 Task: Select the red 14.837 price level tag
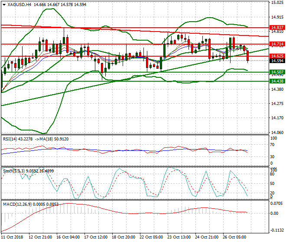[x=276, y=27]
